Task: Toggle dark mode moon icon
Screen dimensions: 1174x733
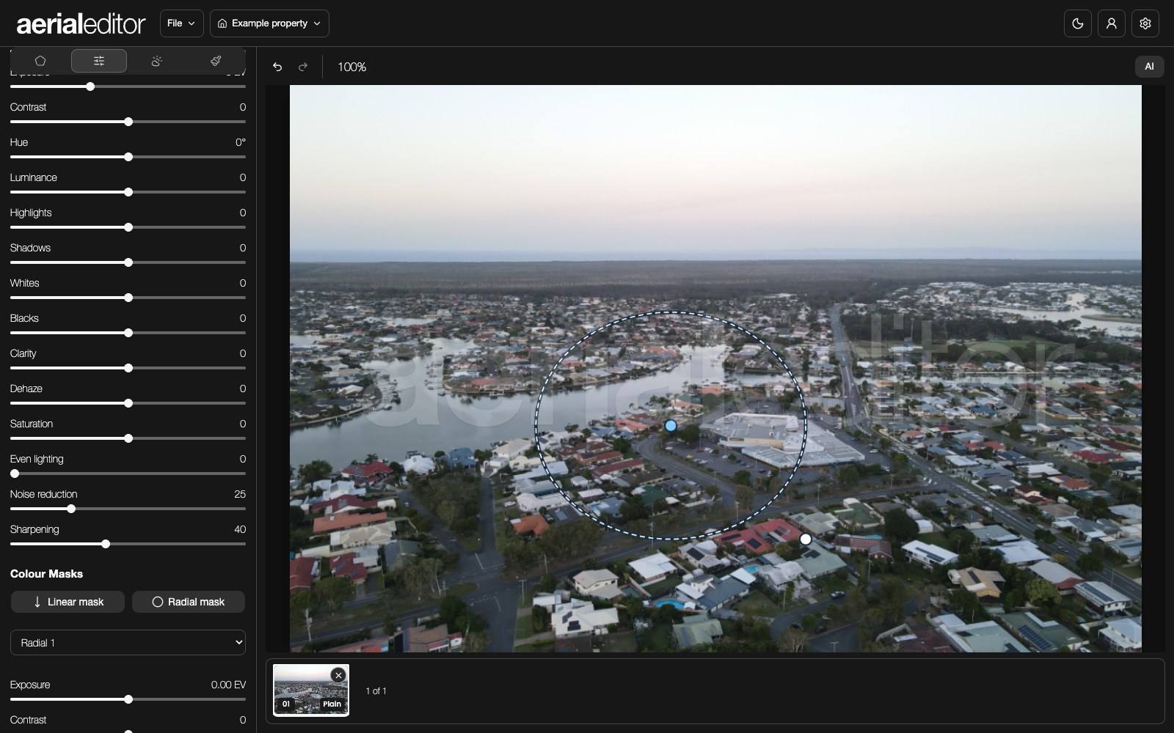Action: click(x=1078, y=23)
